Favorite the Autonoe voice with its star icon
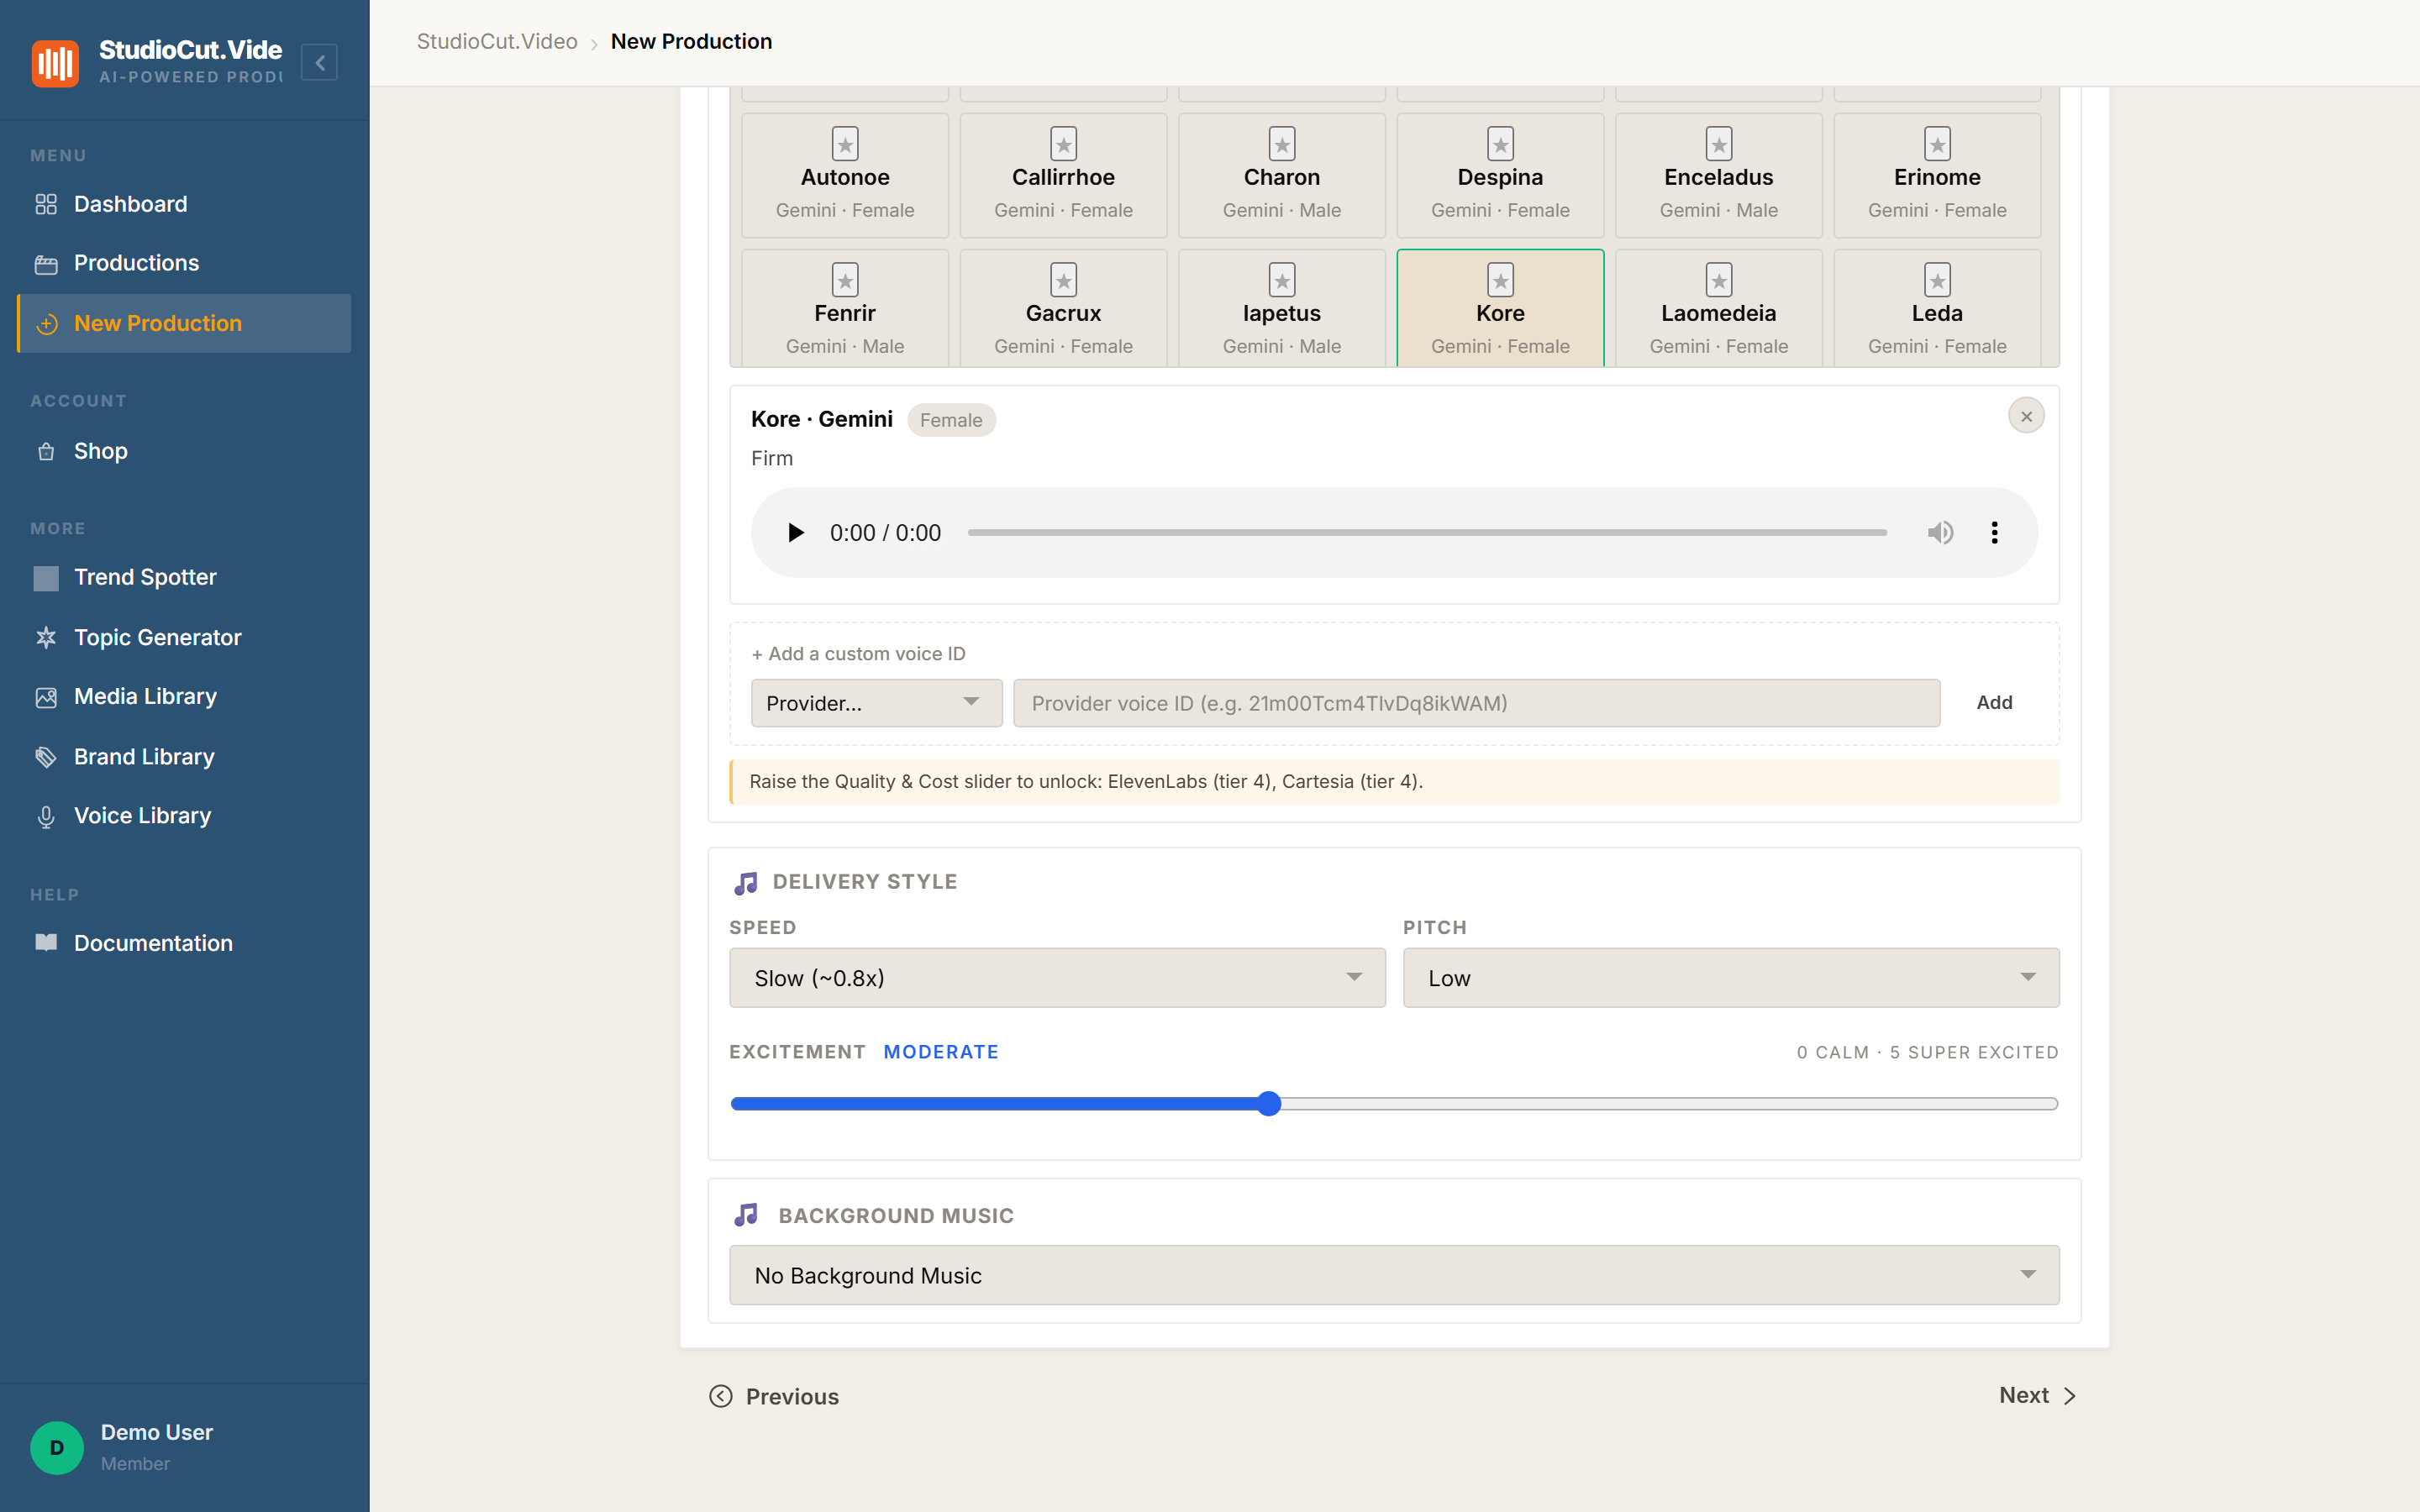The height and width of the screenshot is (1512, 2420). pos(845,144)
